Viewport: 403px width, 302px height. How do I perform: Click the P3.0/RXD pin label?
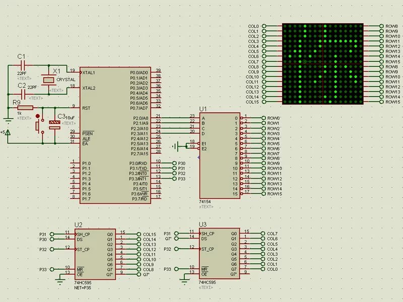138,164
